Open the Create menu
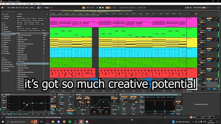 [10, 4]
